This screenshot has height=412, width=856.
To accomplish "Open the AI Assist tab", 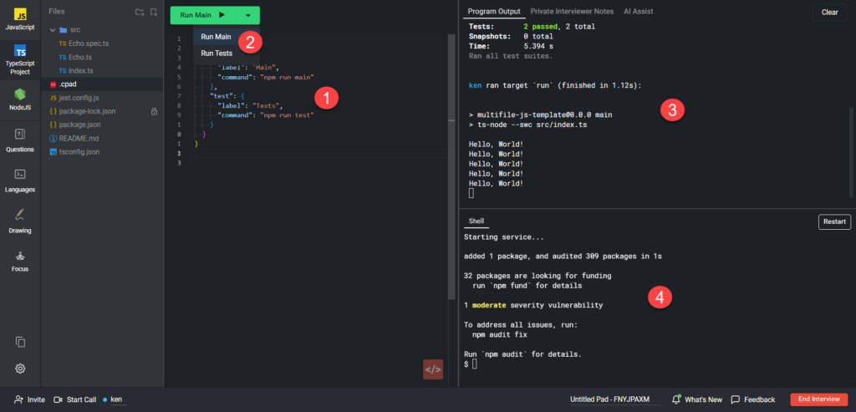I will click(x=639, y=12).
